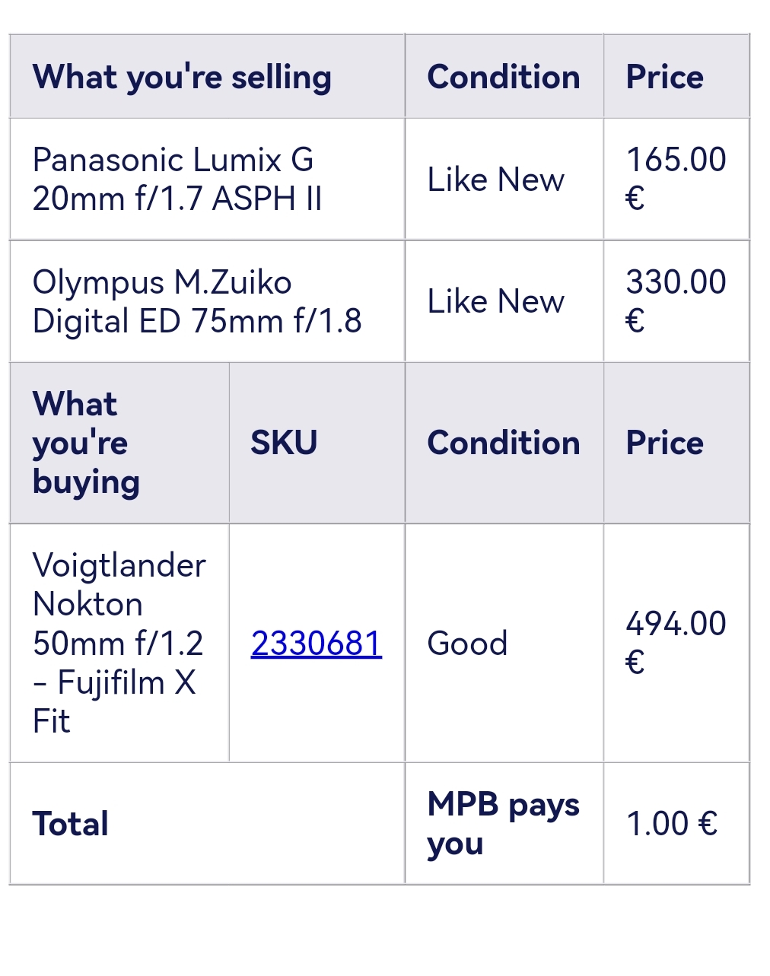Click 'What you're buying' header

tap(86, 443)
